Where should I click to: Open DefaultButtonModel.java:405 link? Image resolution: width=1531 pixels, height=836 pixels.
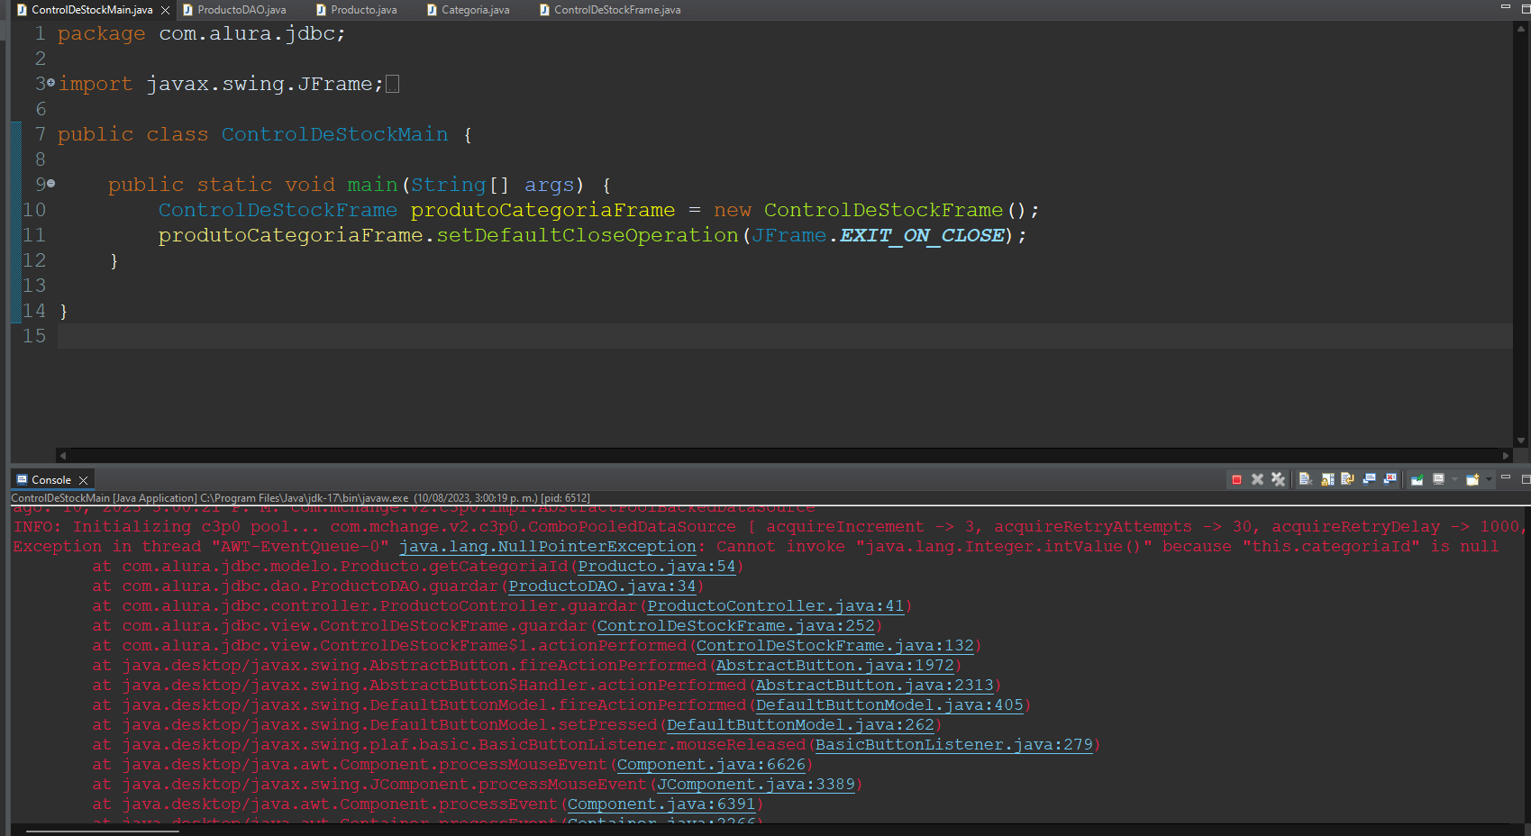(x=889, y=704)
